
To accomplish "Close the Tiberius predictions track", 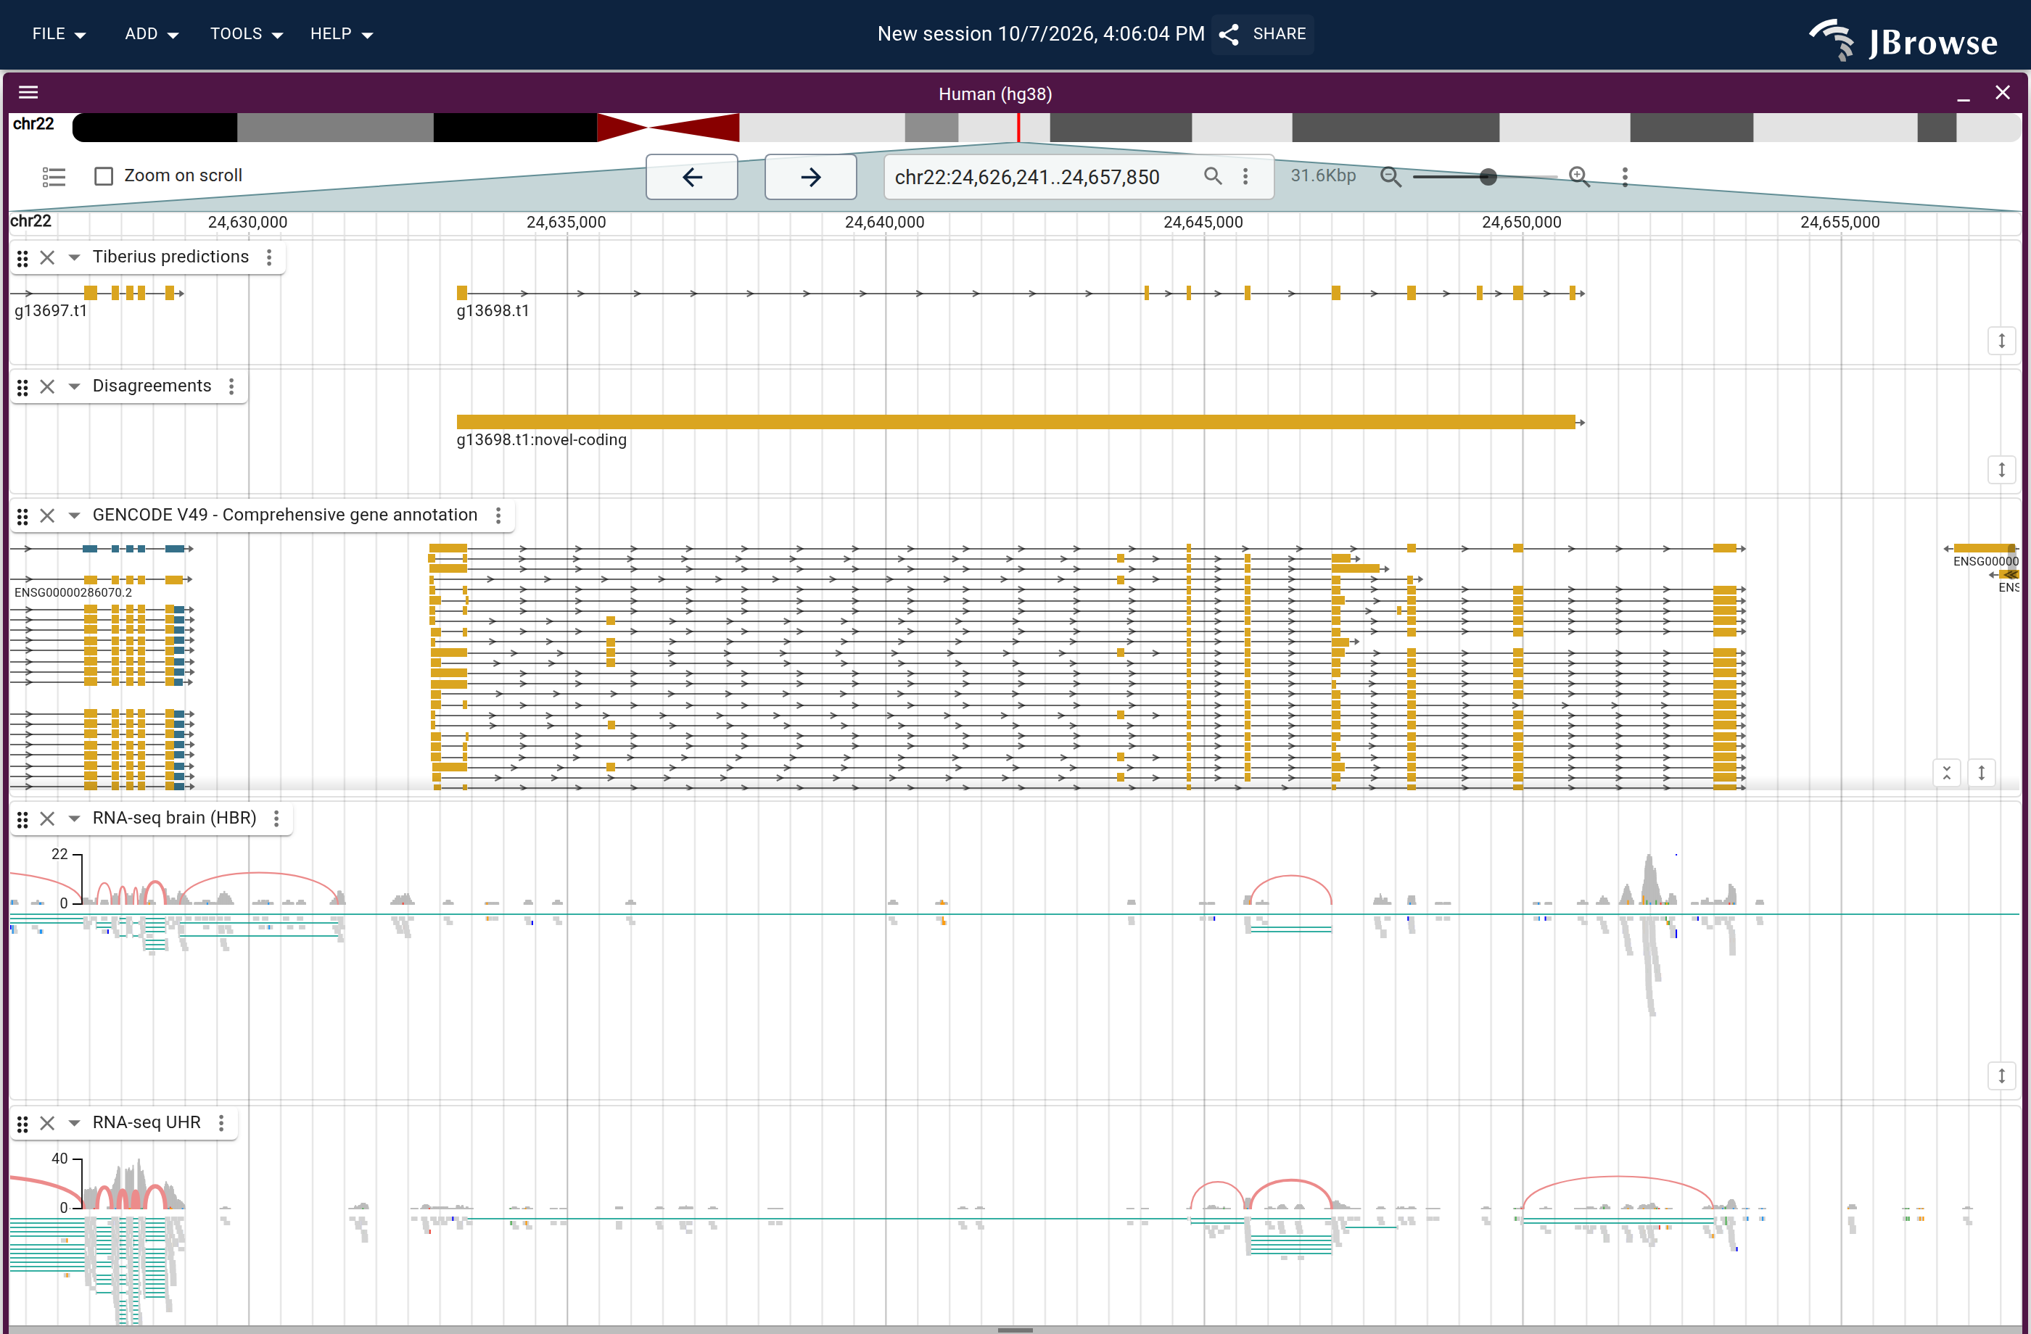I will (48, 257).
